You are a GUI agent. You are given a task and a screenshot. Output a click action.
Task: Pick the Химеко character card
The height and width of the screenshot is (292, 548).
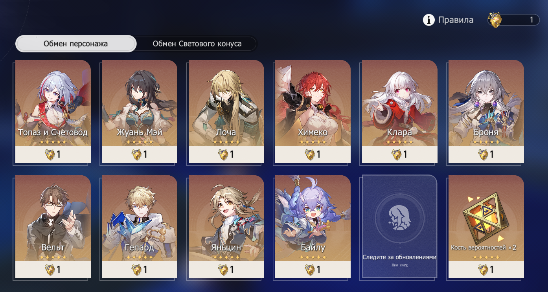[x=313, y=112]
